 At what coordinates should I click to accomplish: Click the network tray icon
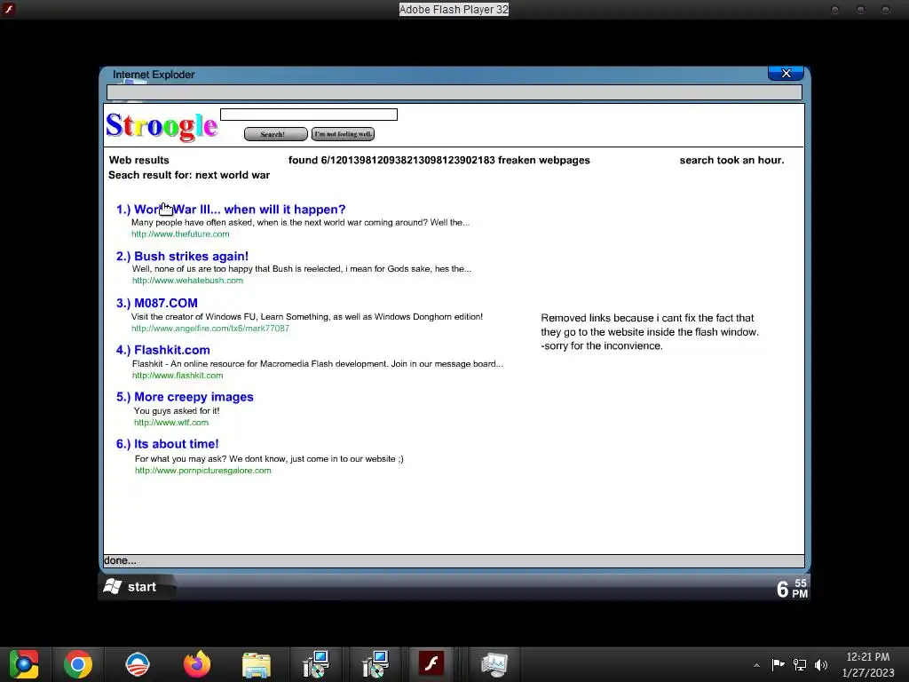click(x=800, y=665)
